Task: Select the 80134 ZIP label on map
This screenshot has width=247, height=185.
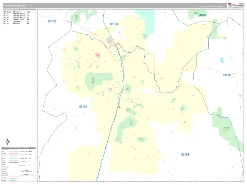Action: click(x=202, y=15)
